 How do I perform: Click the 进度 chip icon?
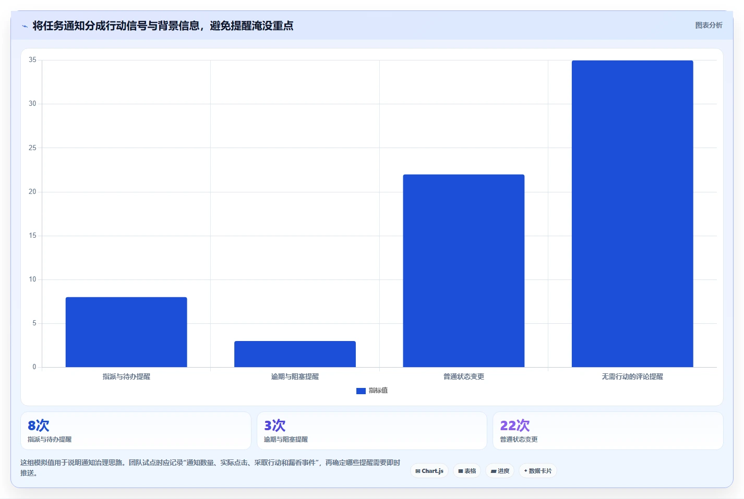(x=494, y=471)
